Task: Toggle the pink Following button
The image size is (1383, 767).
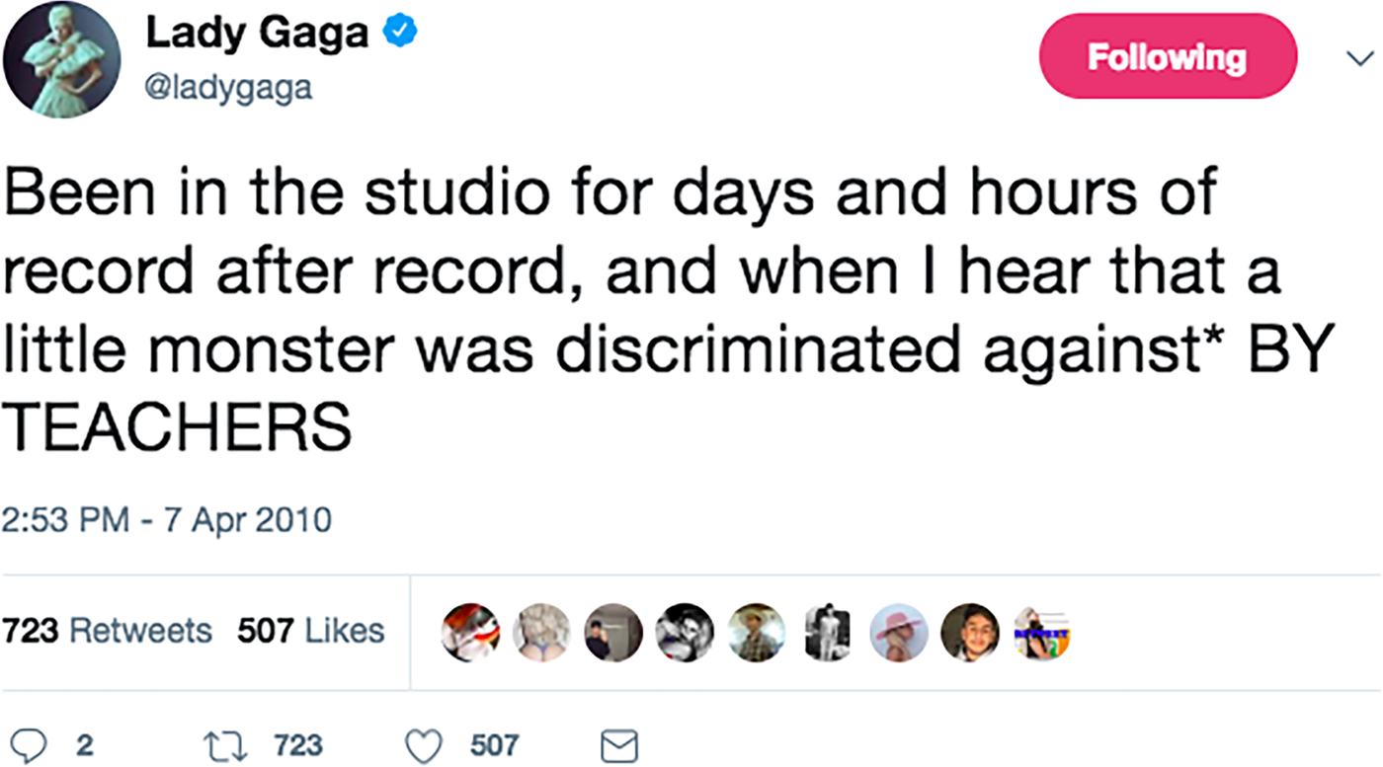Action: click(1167, 56)
